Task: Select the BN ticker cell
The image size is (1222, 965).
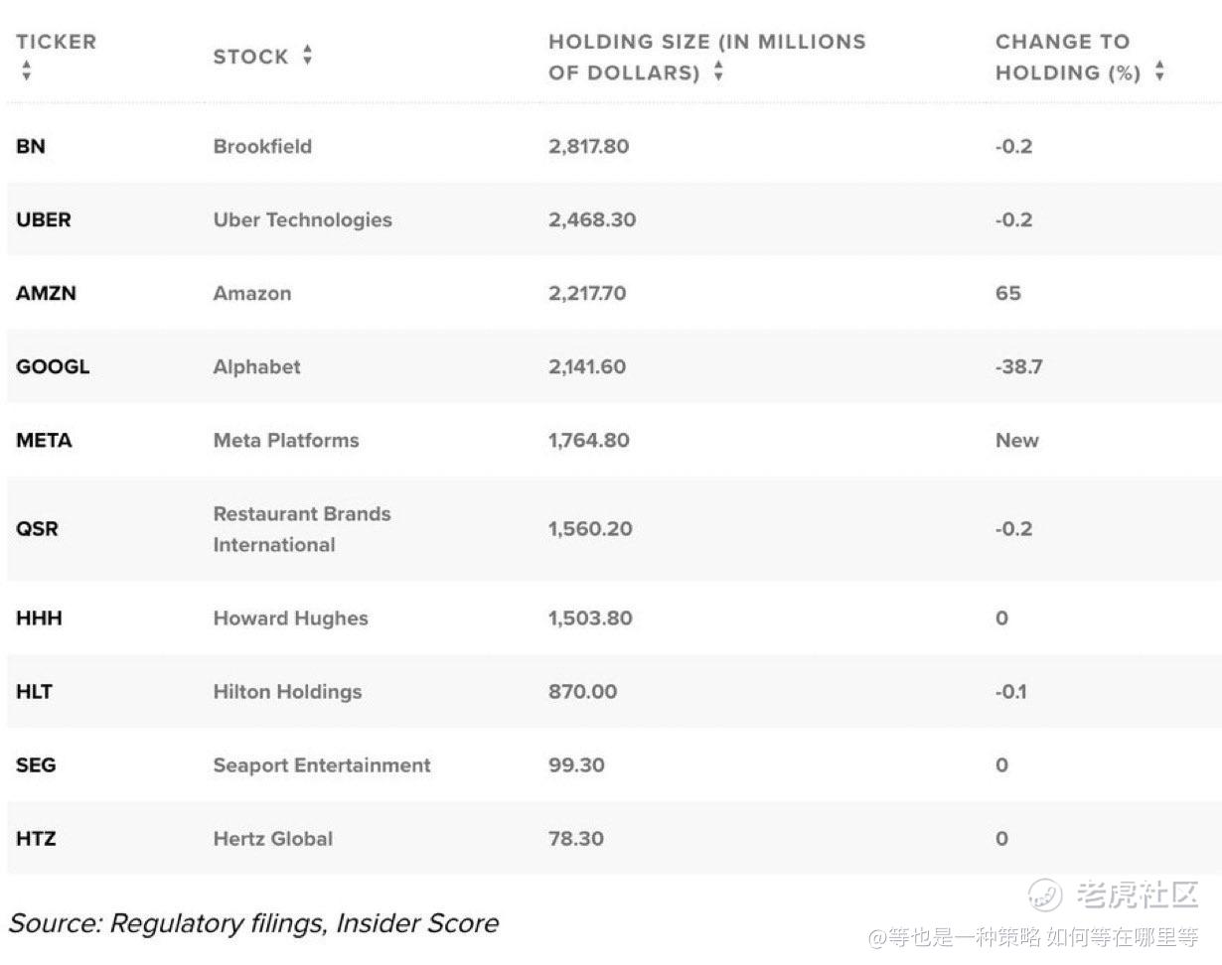Action: [x=31, y=146]
